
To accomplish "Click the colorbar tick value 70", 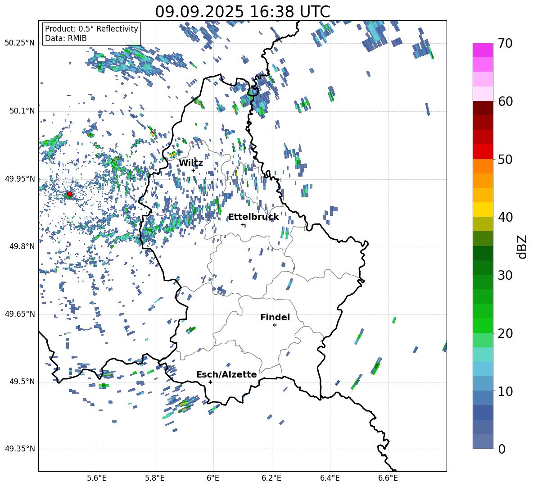I will [505, 43].
